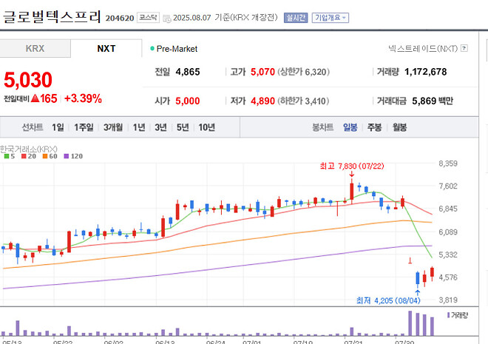Select the 5년 line chart period
488x344 pixels.
pyautogui.click(x=183, y=127)
